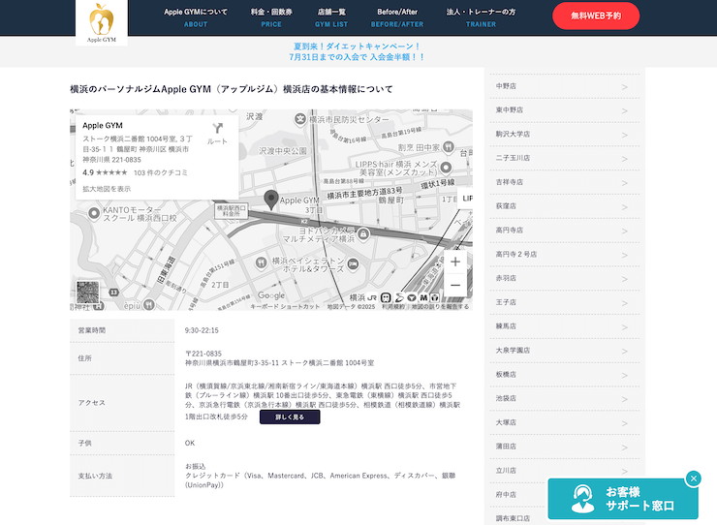
Task: Open 高円寺店 in the store list
Action: (564, 230)
